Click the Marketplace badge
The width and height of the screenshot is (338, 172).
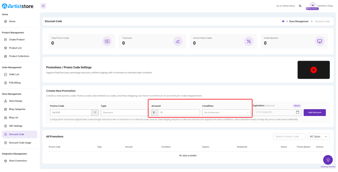point(312,9)
